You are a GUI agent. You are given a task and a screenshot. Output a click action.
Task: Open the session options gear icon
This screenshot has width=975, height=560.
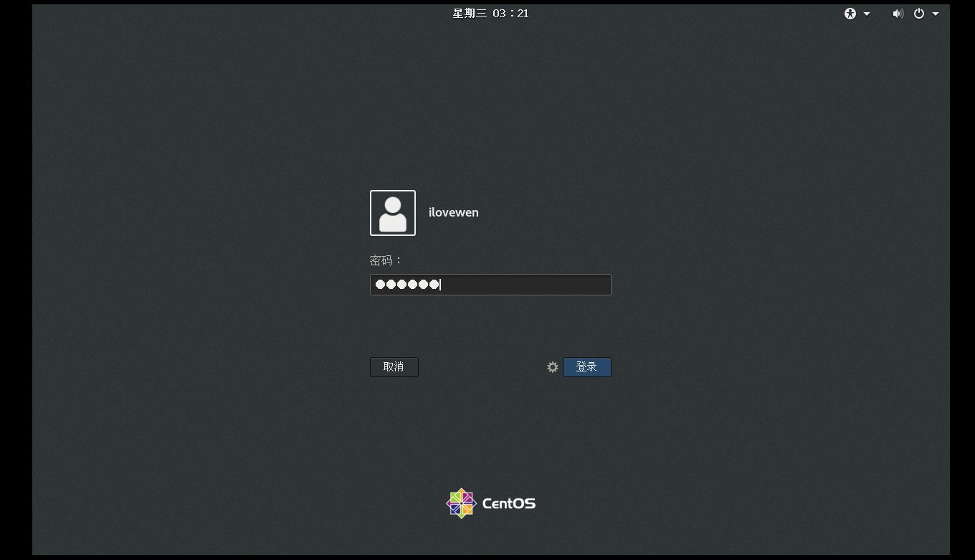(x=553, y=367)
